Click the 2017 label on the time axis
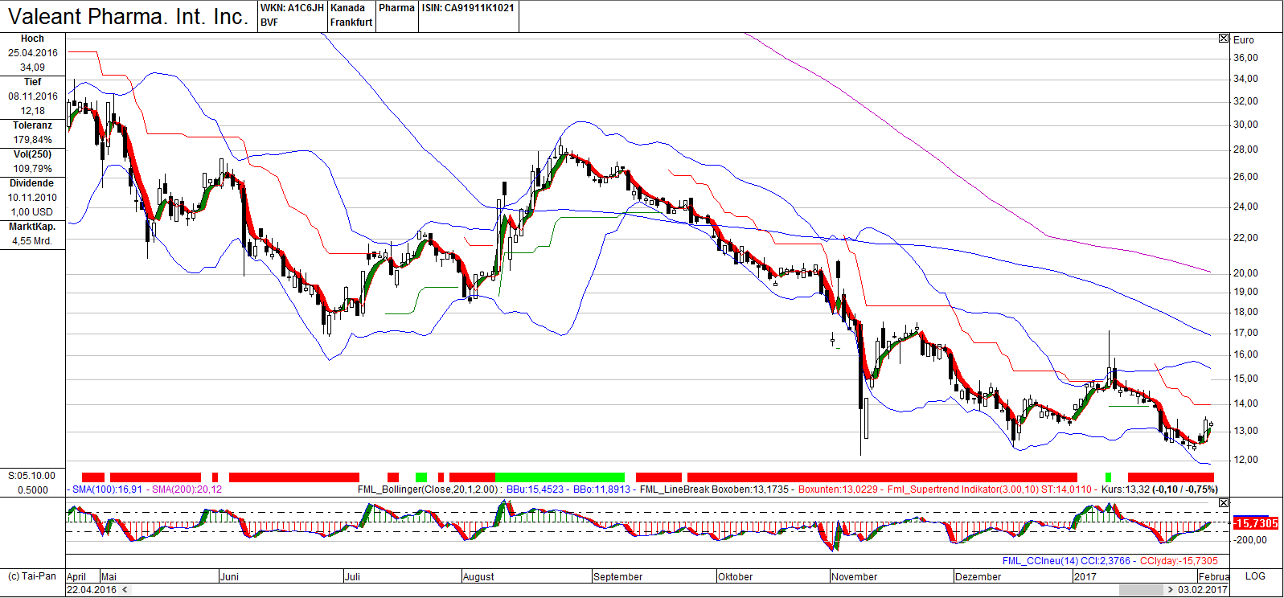This screenshot has height=598, width=1284. coord(1085,577)
